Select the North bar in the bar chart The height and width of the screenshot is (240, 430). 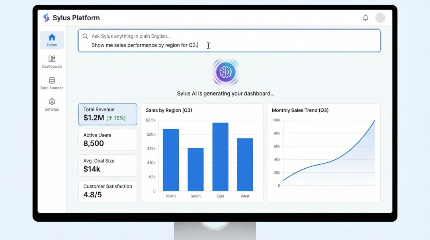point(171,160)
